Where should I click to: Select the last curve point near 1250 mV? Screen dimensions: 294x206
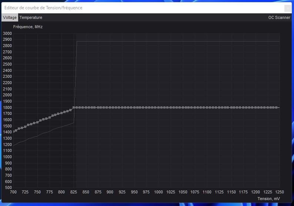pos(276,107)
